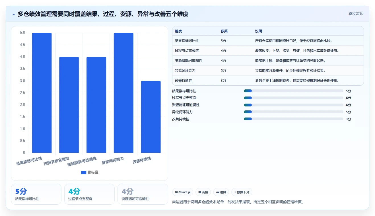Click description starting 异常能够分派责任

(290, 71)
